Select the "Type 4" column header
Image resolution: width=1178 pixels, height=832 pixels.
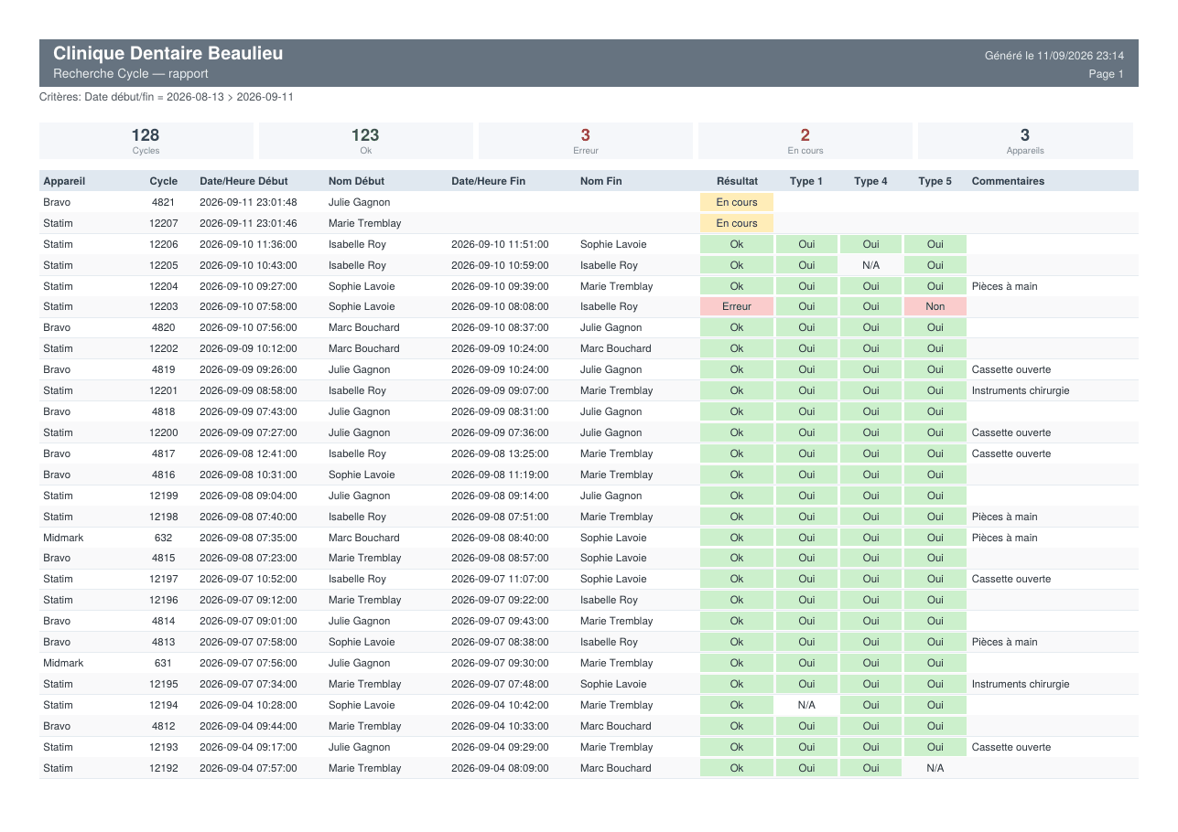(870, 181)
